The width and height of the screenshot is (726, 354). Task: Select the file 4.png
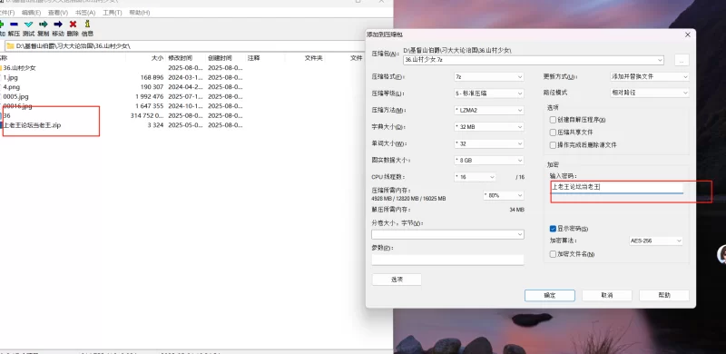[11, 86]
